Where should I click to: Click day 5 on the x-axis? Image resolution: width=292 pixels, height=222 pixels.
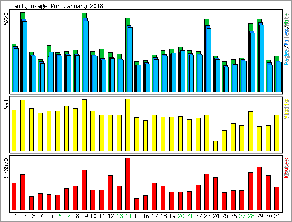(51, 216)
